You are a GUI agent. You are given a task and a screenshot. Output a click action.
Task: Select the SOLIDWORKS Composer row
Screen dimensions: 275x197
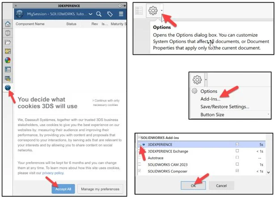tap(201, 171)
